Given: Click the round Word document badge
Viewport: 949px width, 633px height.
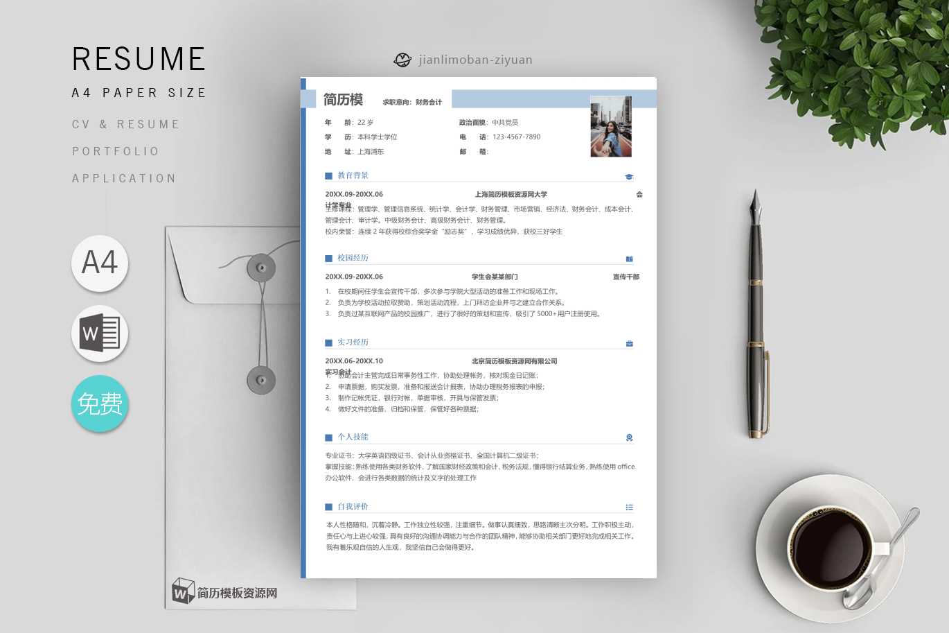Looking at the screenshot, I should pyautogui.click(x=100, y=333).
